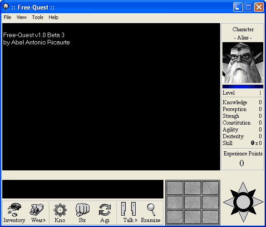Click the black text input box
Viewport: 266px width, 227px height.
(83, 189)
